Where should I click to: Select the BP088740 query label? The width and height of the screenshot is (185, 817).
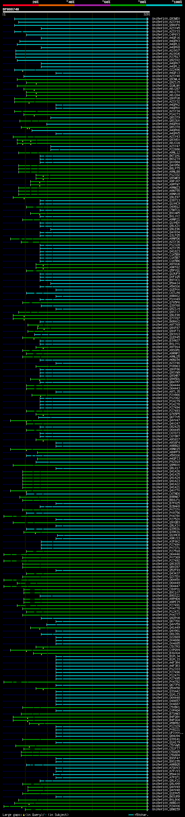[x=11, y=10]
